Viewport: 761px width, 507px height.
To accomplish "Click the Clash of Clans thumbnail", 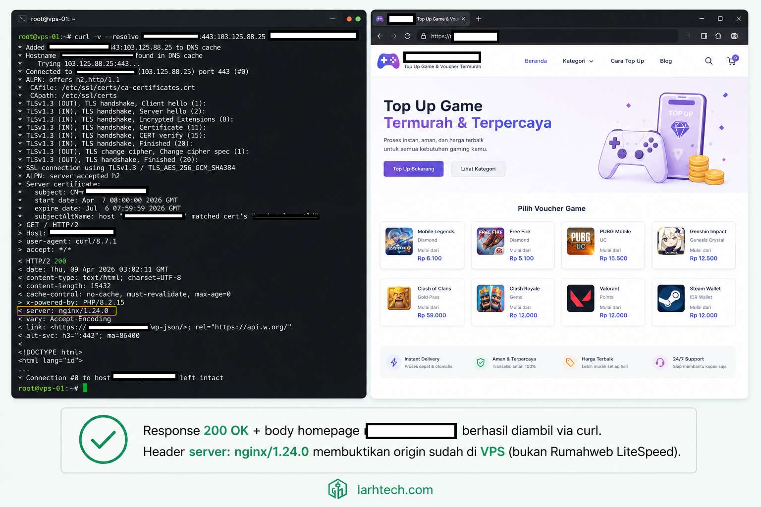I will 399,298.
